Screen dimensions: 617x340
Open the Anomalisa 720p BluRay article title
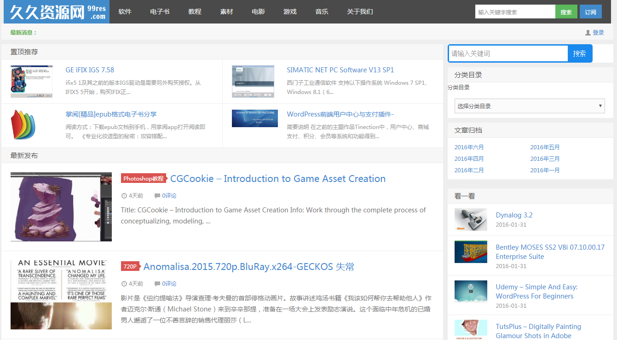click(x=248, y=267)
